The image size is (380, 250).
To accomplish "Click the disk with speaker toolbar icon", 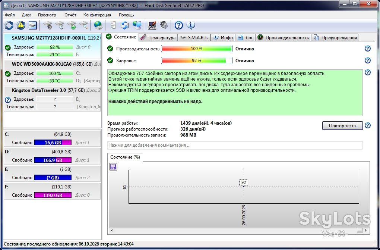I will click(48, 25).
